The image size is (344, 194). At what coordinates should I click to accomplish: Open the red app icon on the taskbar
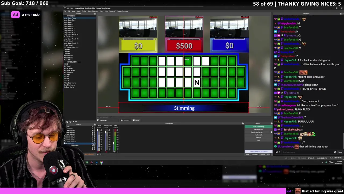(x=92, y=162)
